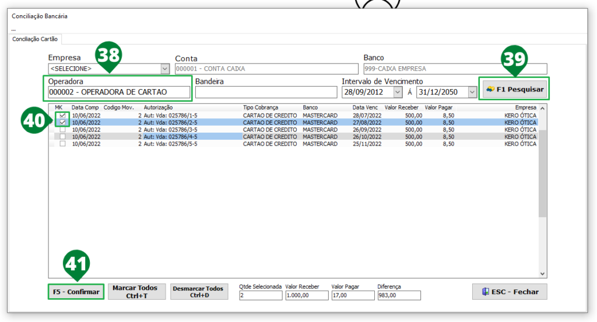Check MK box for row 025786/5-5
The width and height of the screenshot is (597, 322).
(x=62, y=144)
